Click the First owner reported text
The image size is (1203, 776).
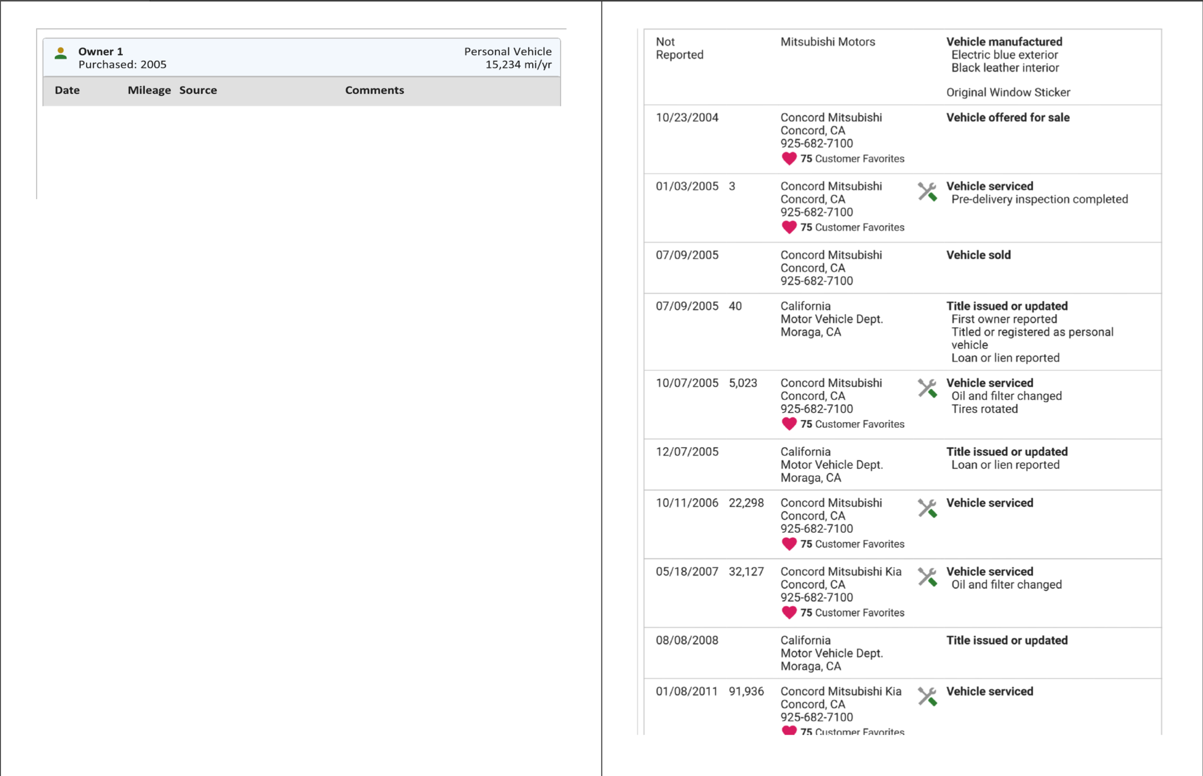point(1004,319)
